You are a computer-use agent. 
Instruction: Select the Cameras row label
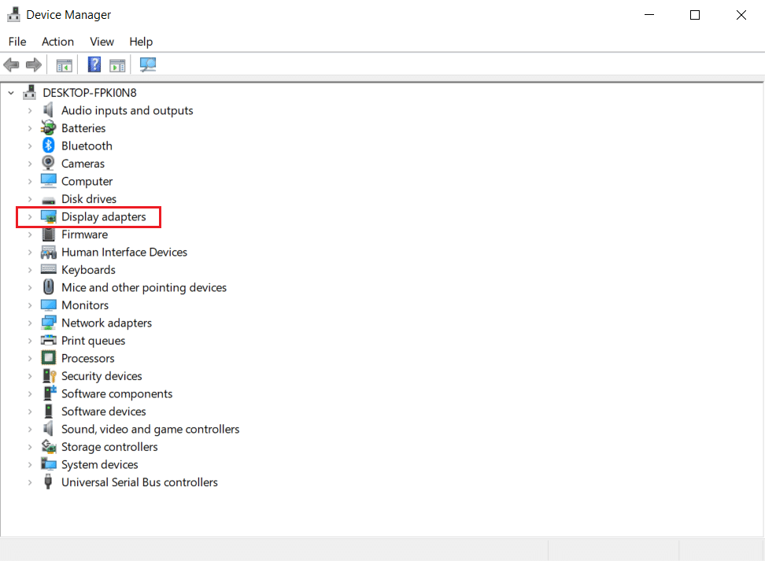click(x=83, y=164)
